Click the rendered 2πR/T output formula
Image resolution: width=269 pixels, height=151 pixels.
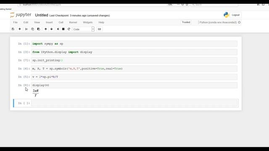35,93
